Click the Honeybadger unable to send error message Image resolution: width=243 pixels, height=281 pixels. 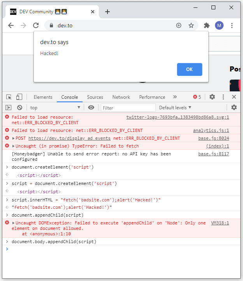pyautogui.click(x=91, y=157)
